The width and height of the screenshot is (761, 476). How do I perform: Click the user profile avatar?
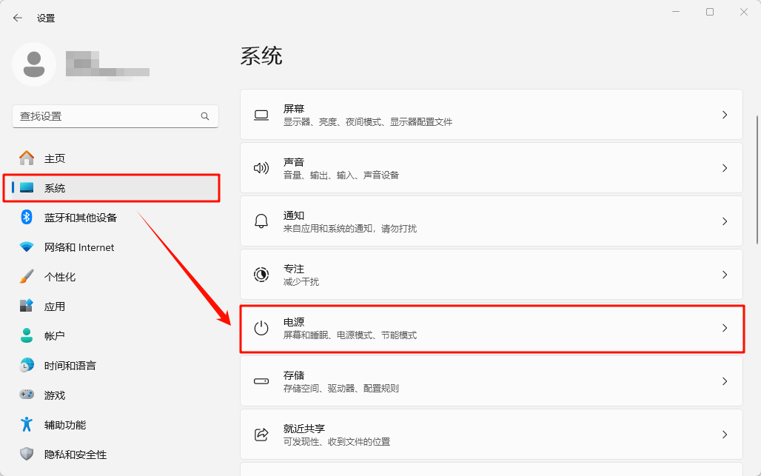coord(34,64)
